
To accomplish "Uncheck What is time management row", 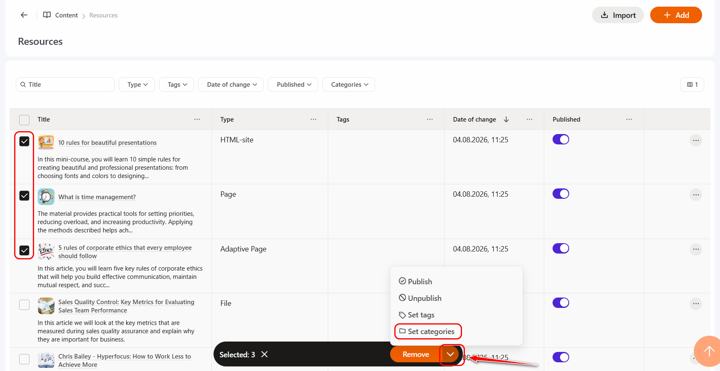I will 25,195.
